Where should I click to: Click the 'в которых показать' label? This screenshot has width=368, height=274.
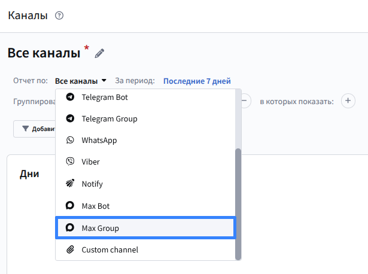tap(296, 101)
